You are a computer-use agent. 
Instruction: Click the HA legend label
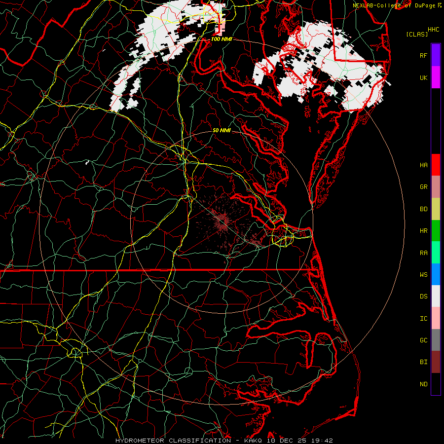click(x=424, y=165)
